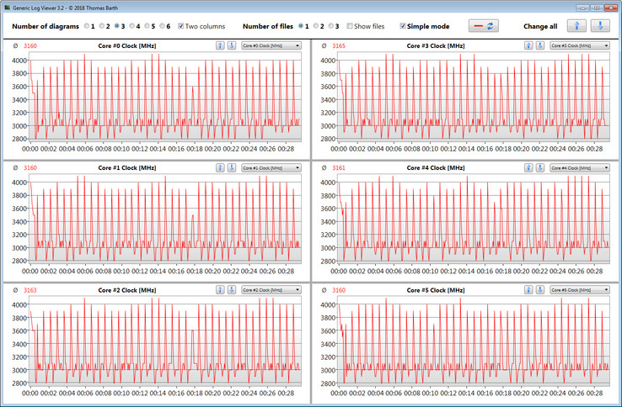This screenshot has width=622, height=407.
Task: Uncheck the Two columns checkbox
Action: click(x=181, y=26)
